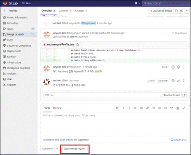Image resolution: width=191 pixels, height=155 pixels.
Task: Open the CI/CD section
Action: tap(10, 40)
